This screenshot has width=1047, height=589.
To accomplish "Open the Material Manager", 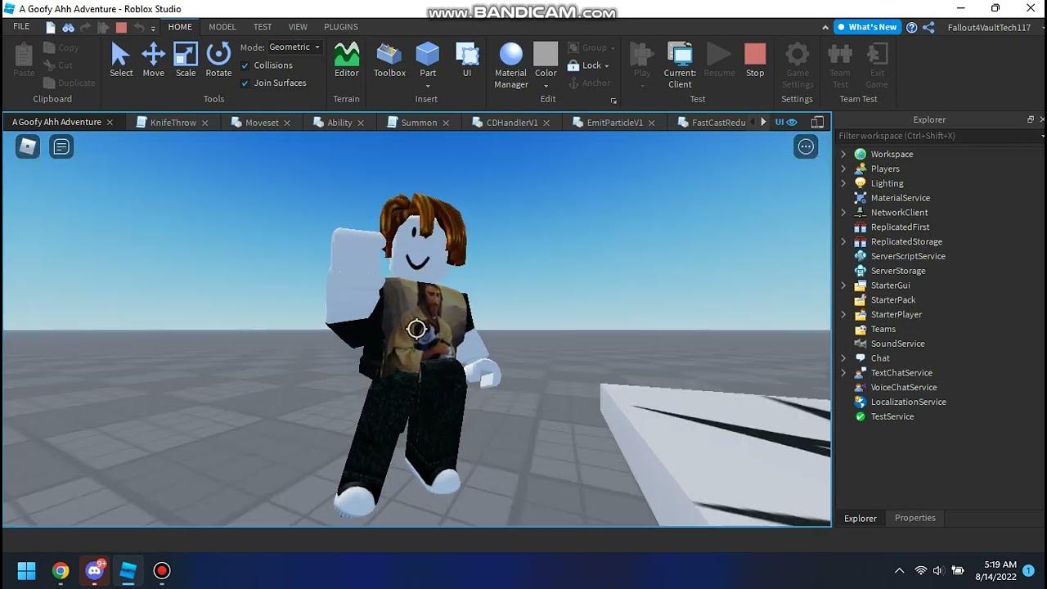I will point(511,65).
